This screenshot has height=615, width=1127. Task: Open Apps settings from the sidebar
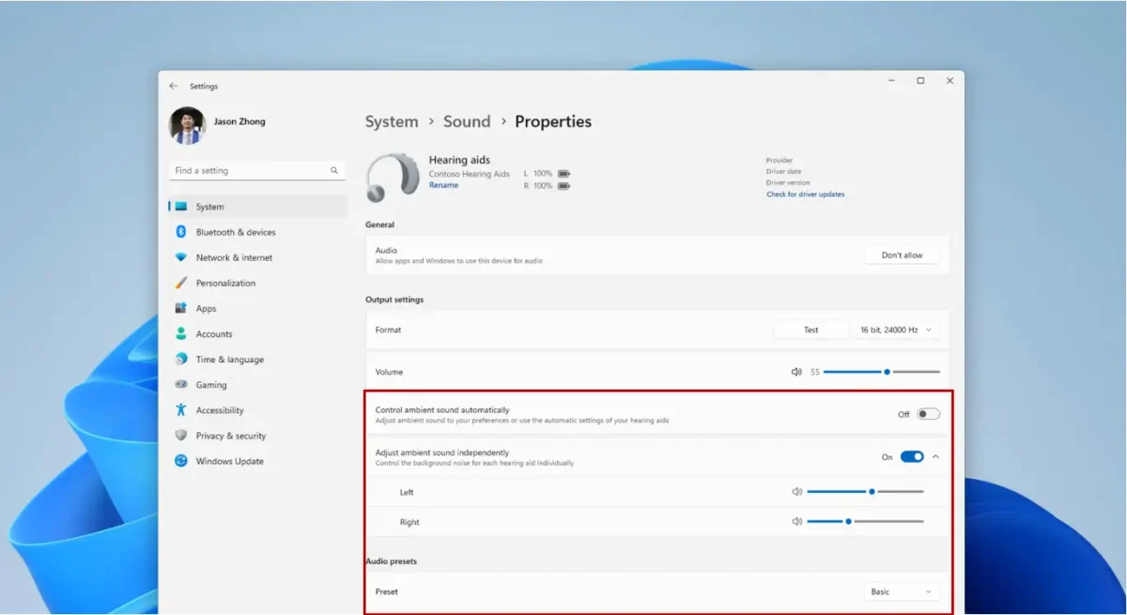click(205, 308)
